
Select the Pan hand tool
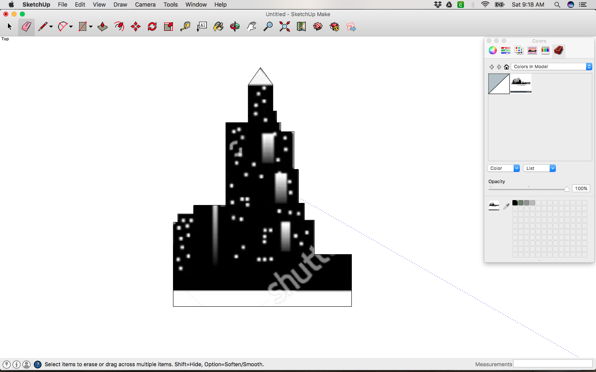(x=252, y=27)
